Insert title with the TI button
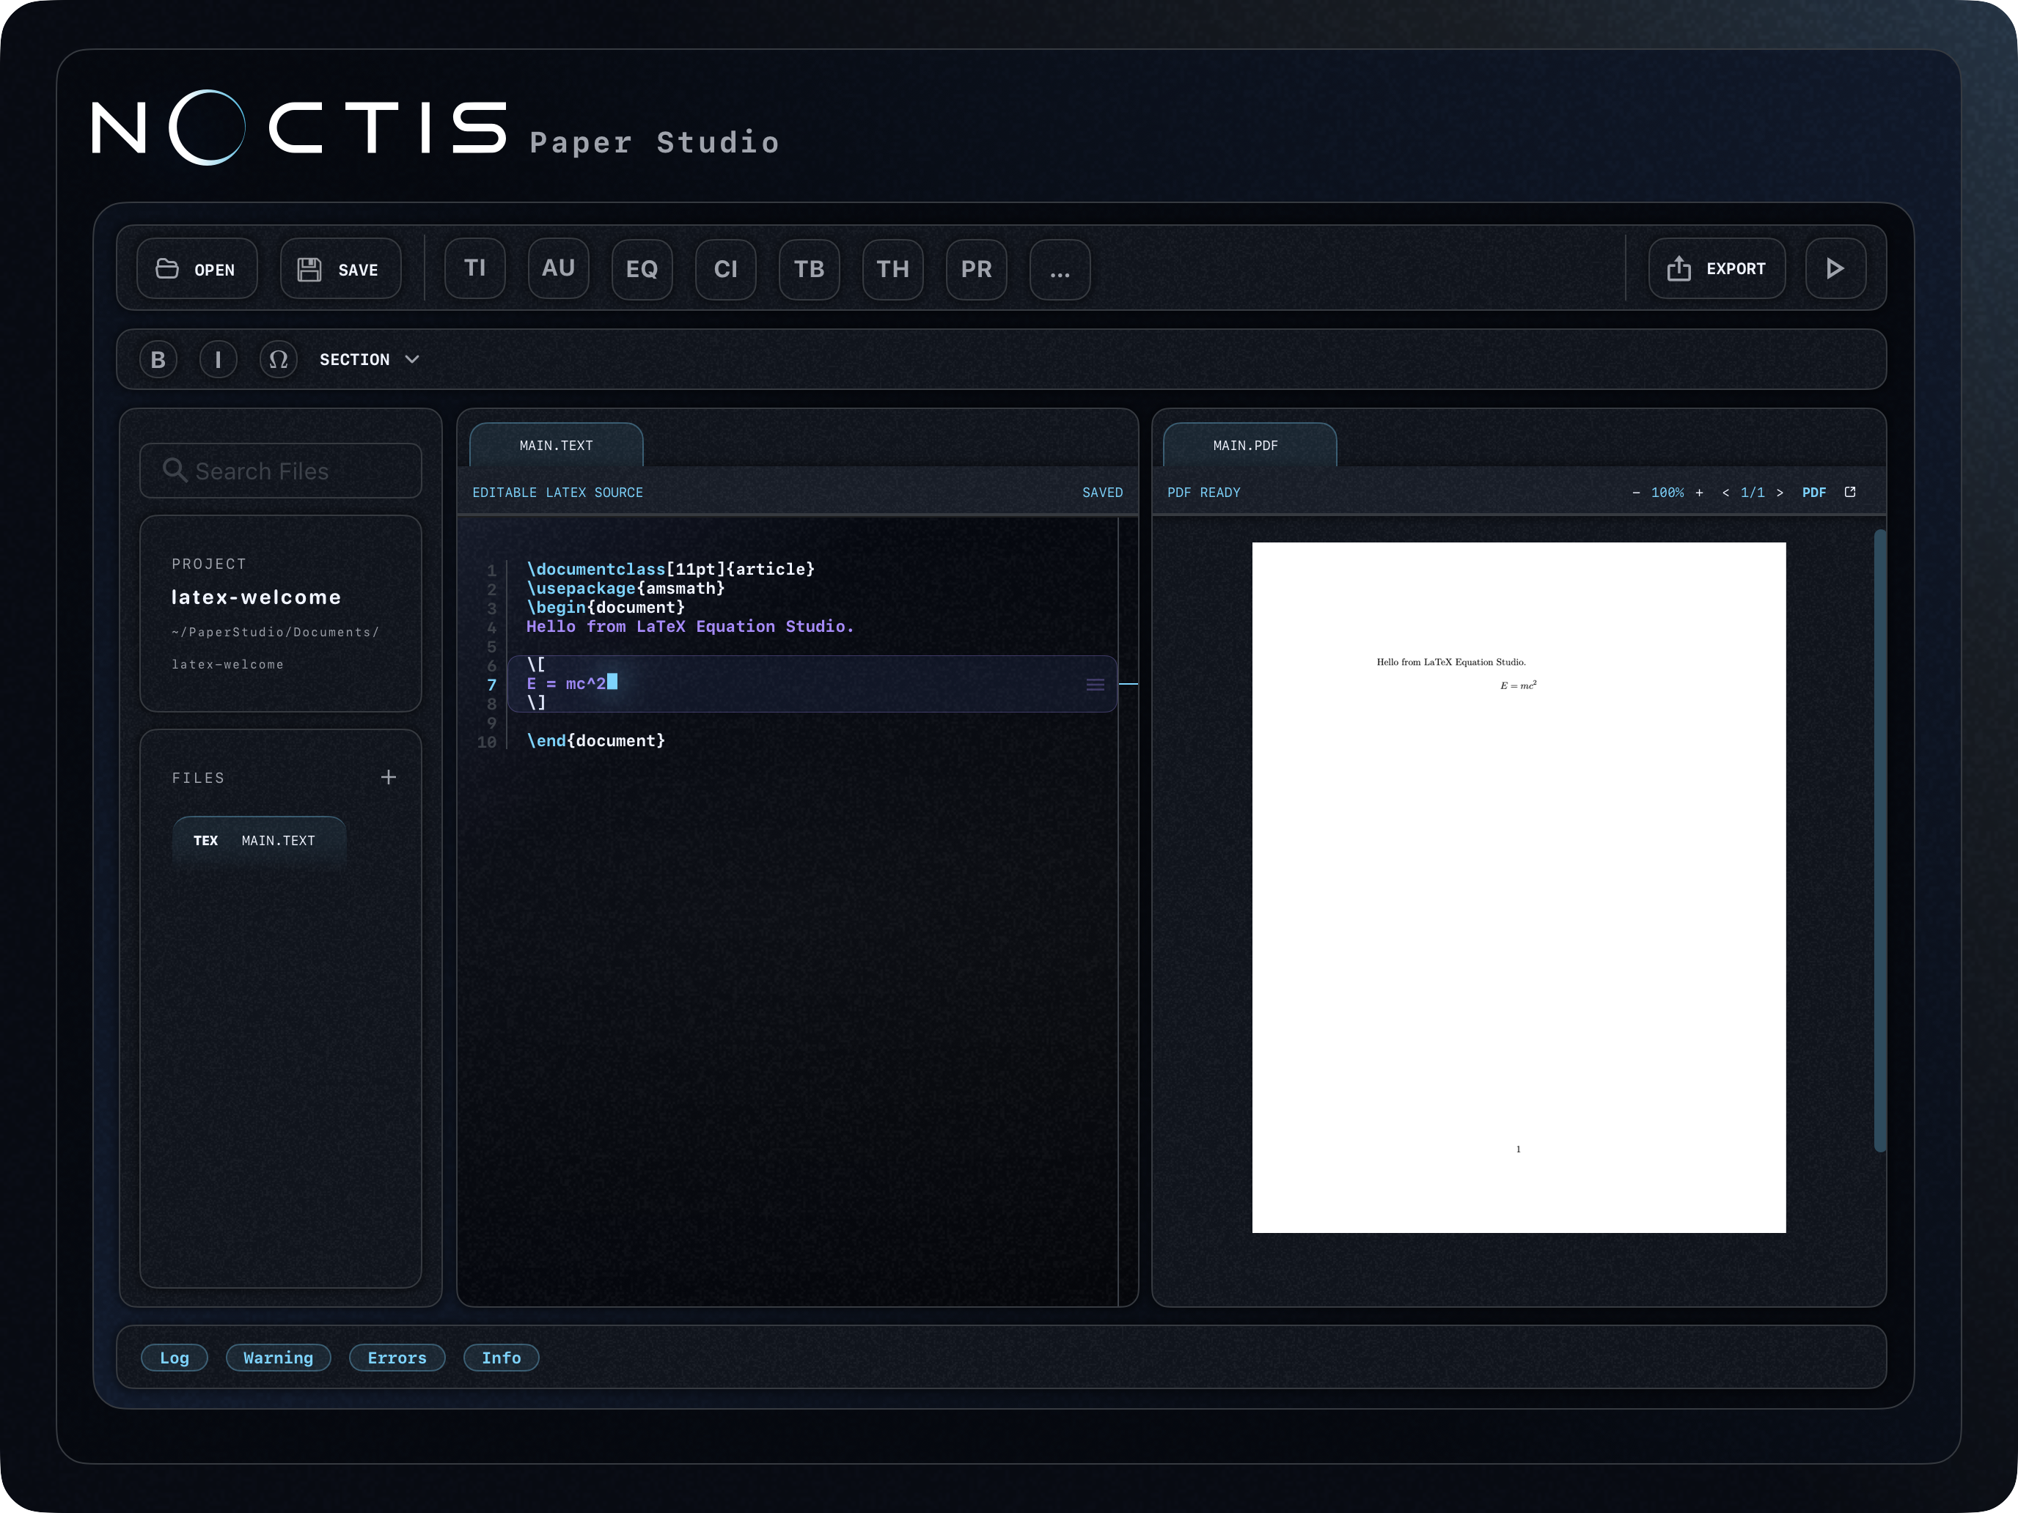 (x=474, y=269)
